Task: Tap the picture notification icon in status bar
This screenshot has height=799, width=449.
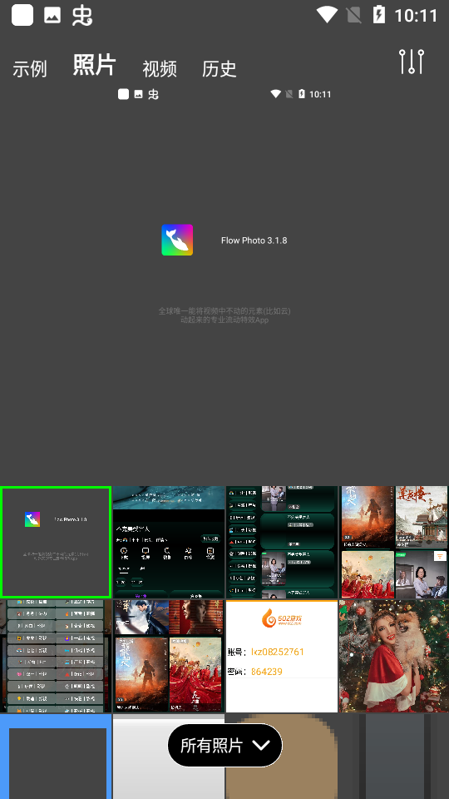Action: pos(52,15)
